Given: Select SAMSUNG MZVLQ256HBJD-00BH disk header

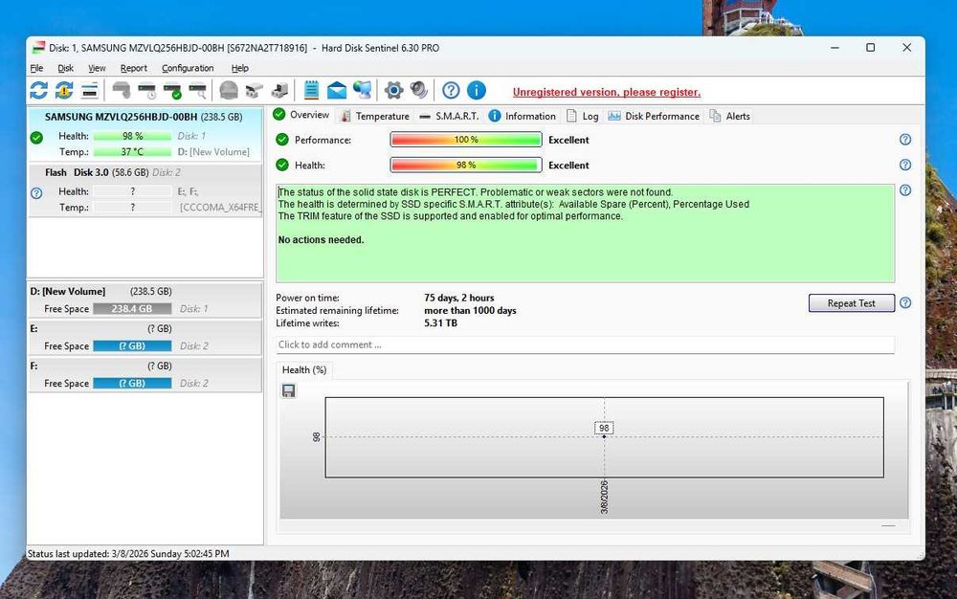Looking at the screenshot, I should 145,117.
